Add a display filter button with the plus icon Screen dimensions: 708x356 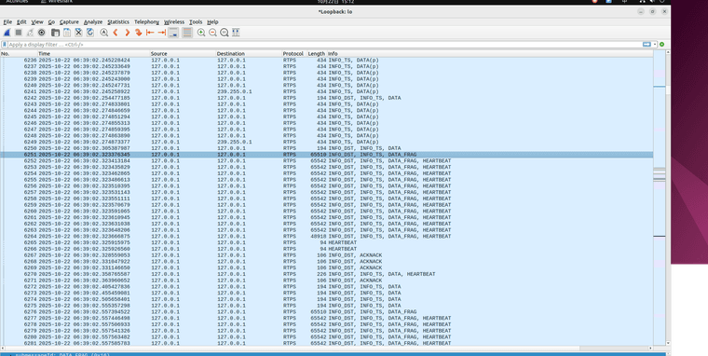(662, 45)
